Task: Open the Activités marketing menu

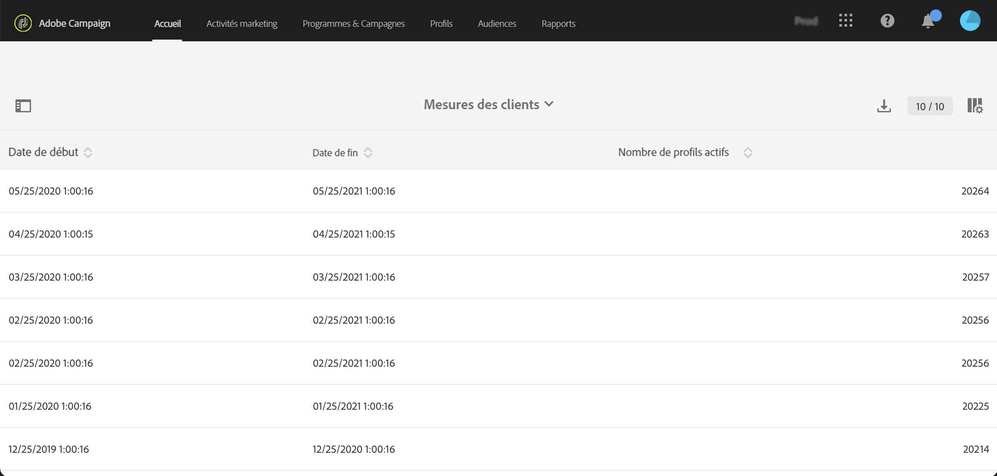Action: pos(242,24)
